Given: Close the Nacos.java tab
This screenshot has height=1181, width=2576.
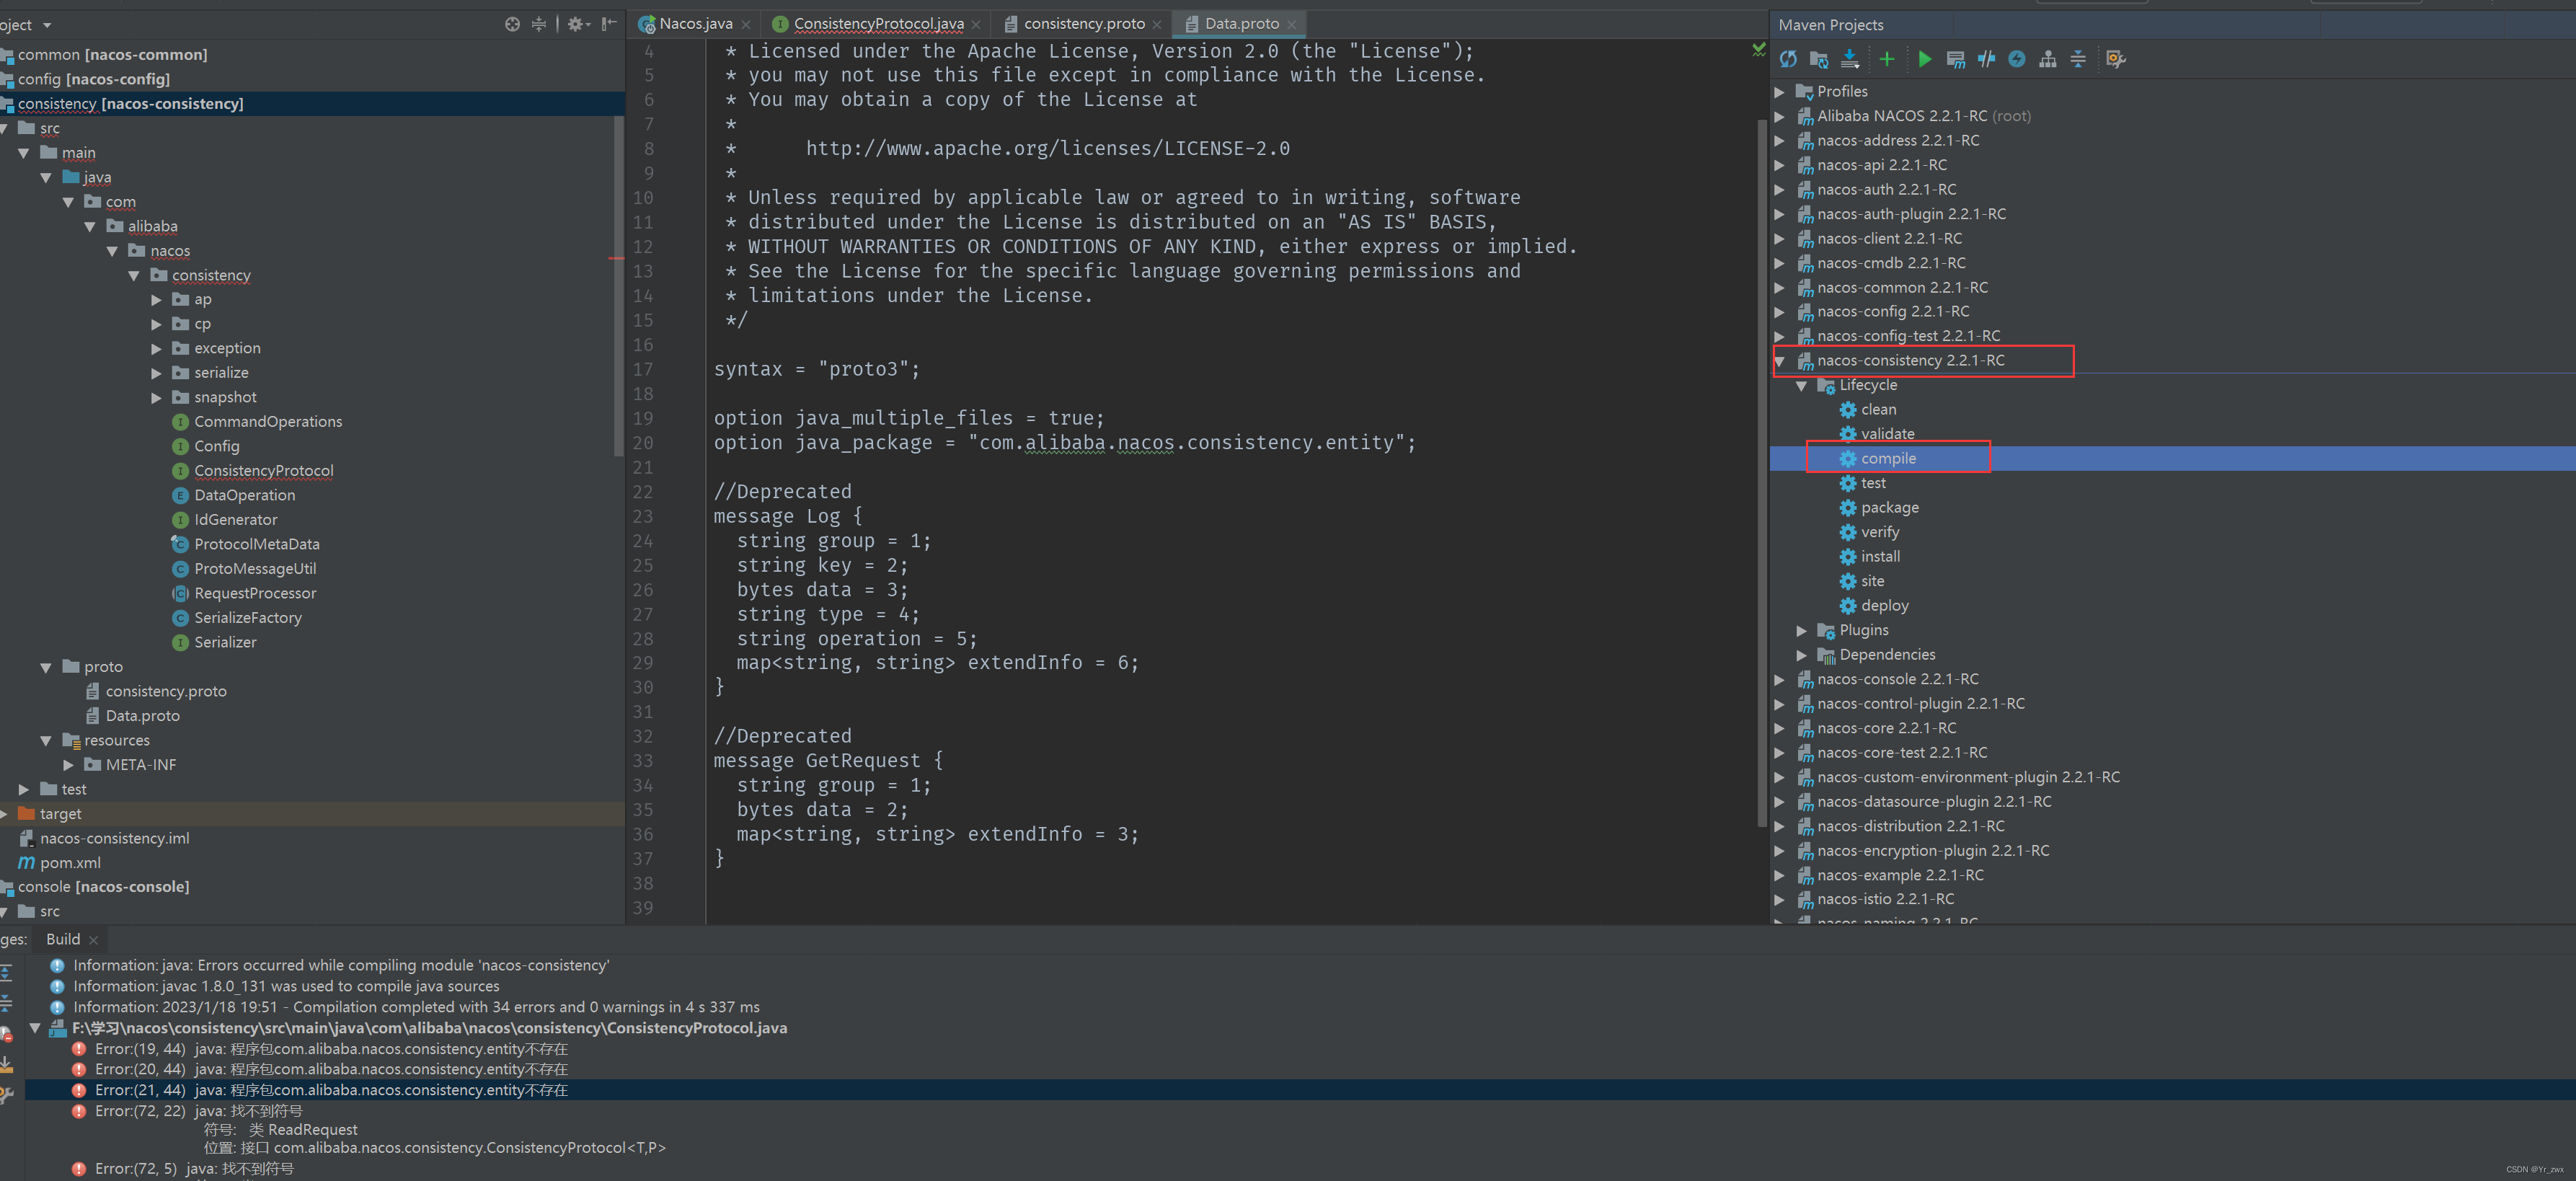Looking at the screenshot, I should (745, 25).
